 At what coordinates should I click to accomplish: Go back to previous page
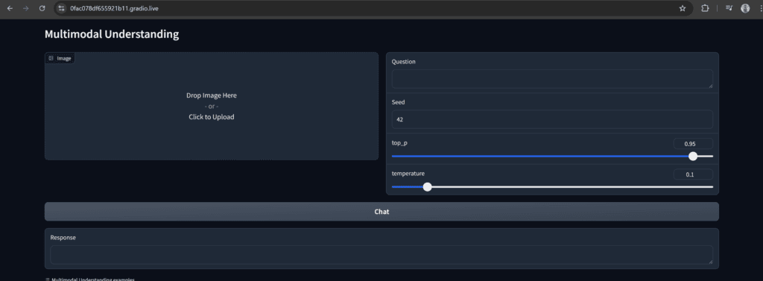[10, 8]
